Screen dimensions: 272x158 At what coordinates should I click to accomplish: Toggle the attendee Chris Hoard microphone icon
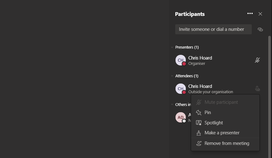tap(257, 89)
